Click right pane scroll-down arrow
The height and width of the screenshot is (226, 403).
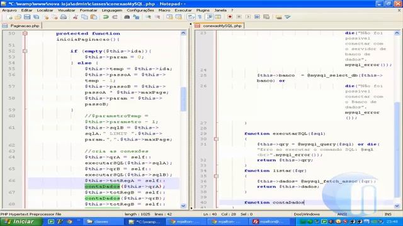[397, 206]
